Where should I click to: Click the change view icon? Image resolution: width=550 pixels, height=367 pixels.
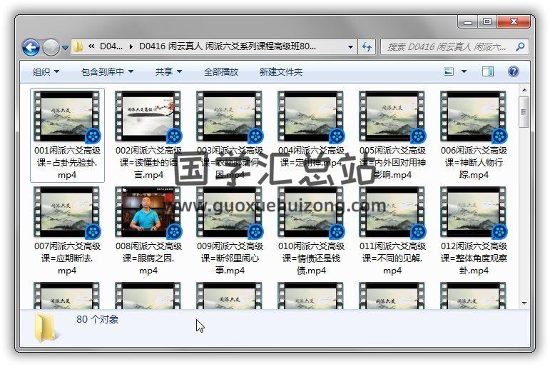coord(449,71)
